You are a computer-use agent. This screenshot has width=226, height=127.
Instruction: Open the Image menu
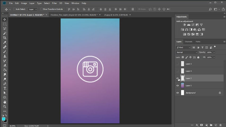point(24,3)
